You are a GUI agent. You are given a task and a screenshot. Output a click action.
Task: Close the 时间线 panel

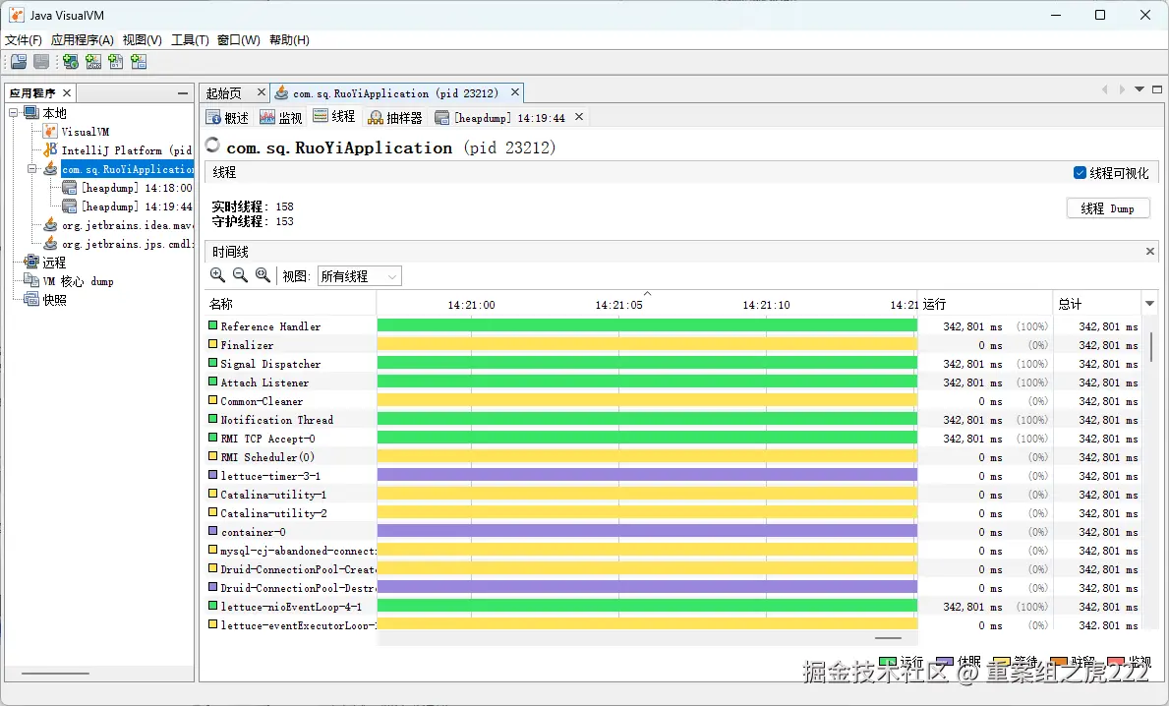pyautogui.click(x=1149, y=252)
